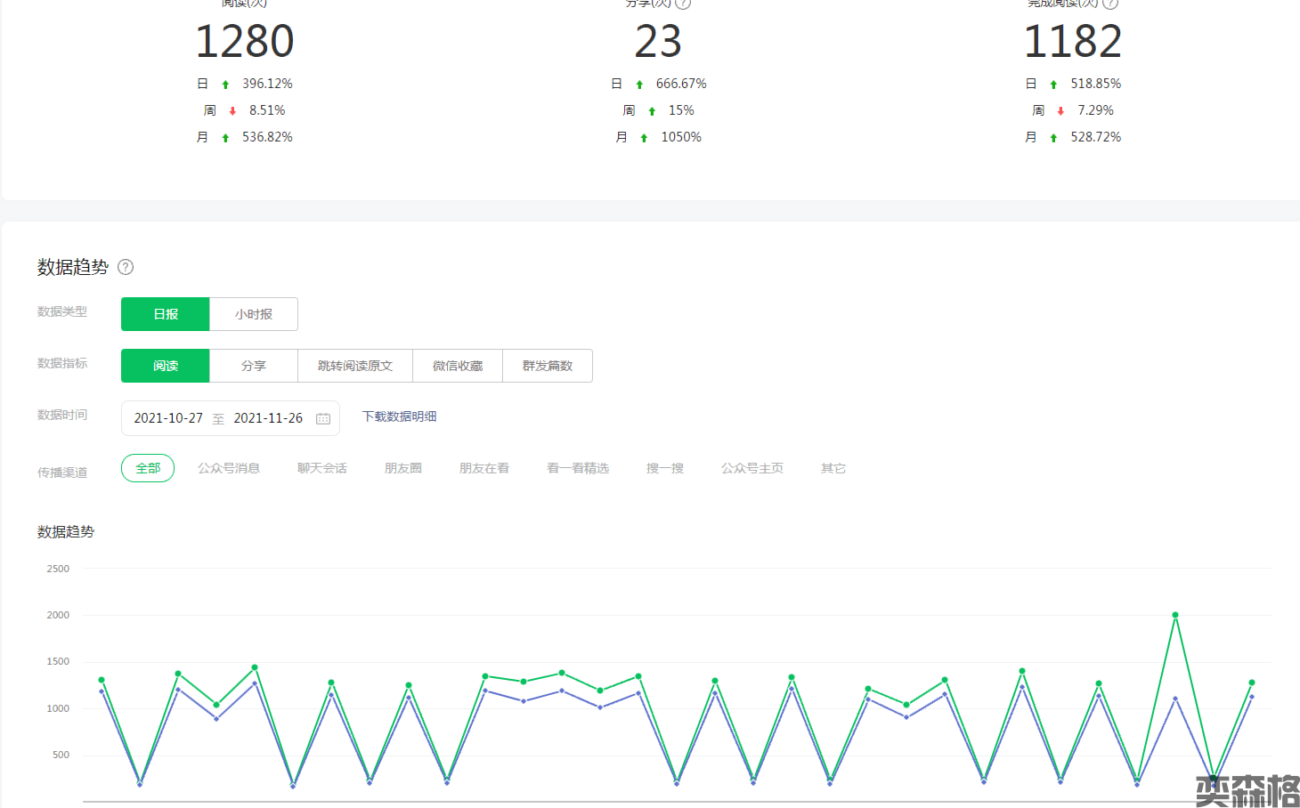Filter by 看一看精选 channel
Image resolution: width=1300 pixels, height=808 pixels.
tap(578, 468)
